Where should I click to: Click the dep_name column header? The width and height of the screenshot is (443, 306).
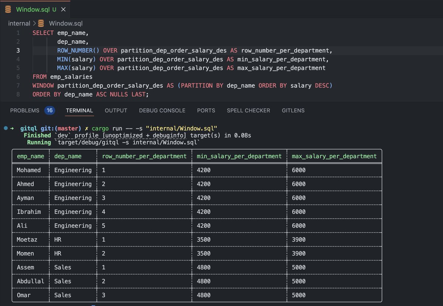[68, 156]
